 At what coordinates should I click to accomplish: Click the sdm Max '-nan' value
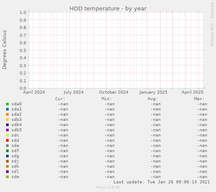pyautogui.click(x=202, y=177)
